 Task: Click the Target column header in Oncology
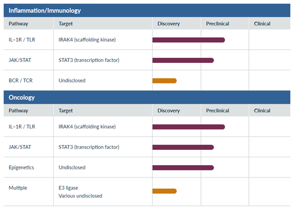point(66,110)
